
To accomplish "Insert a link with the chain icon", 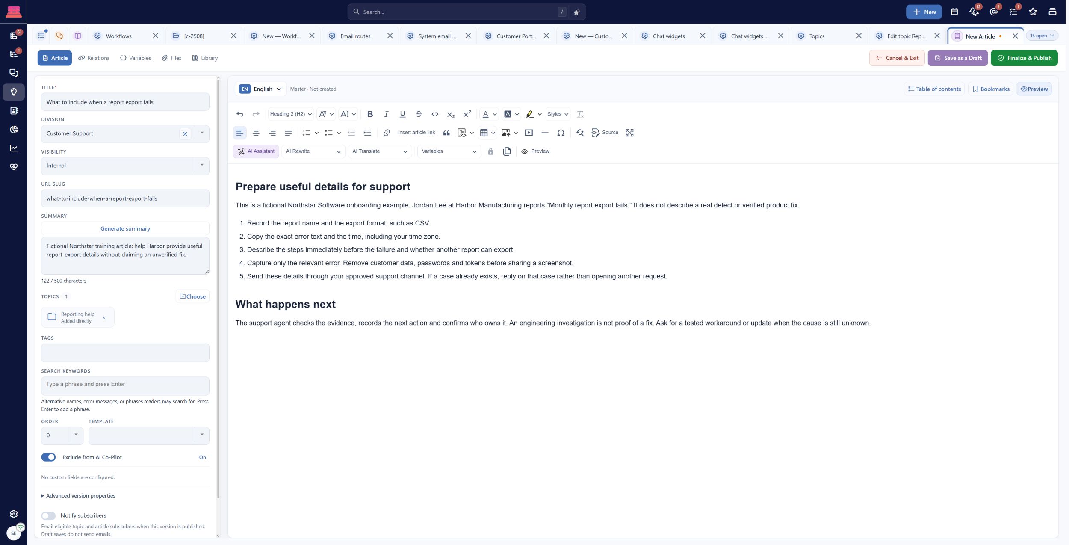I will tap(387, 133).
